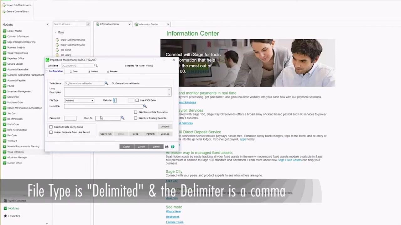Screen dimensions: 401x225
Task: Open Sage Fixed Assets link
Action: [x=289, y=160]
